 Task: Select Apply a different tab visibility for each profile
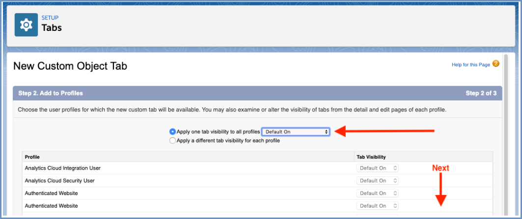(172, 141)
